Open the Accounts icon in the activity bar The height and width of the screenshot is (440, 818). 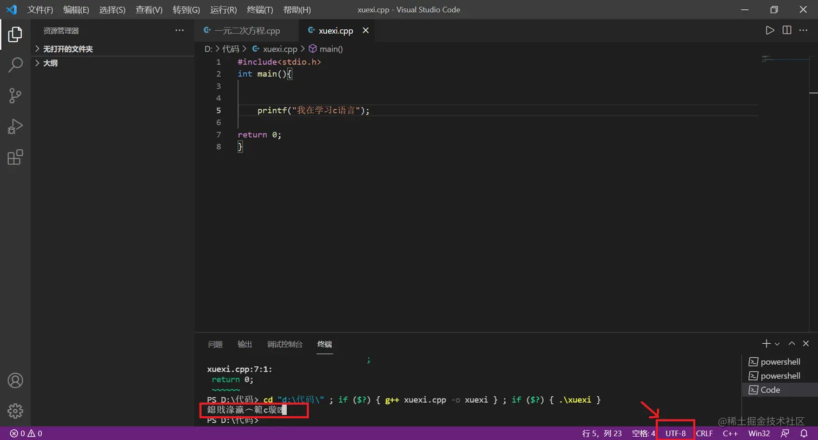click(15, 381)
